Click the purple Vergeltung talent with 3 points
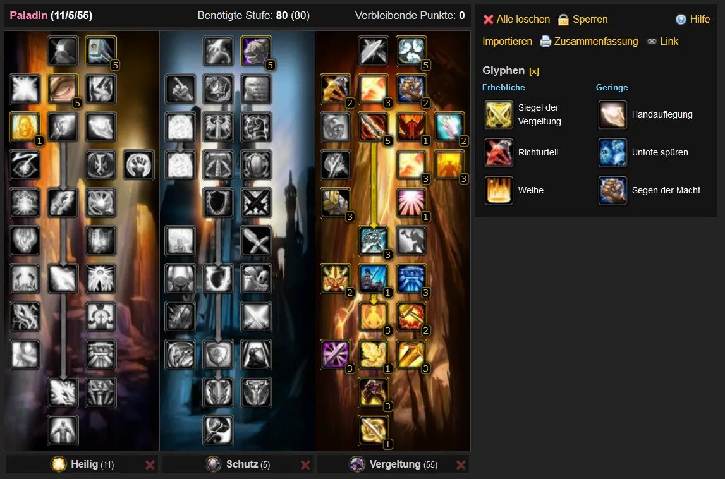The height and width of the screenshot is (479, 725). click(x=336, y=354)
